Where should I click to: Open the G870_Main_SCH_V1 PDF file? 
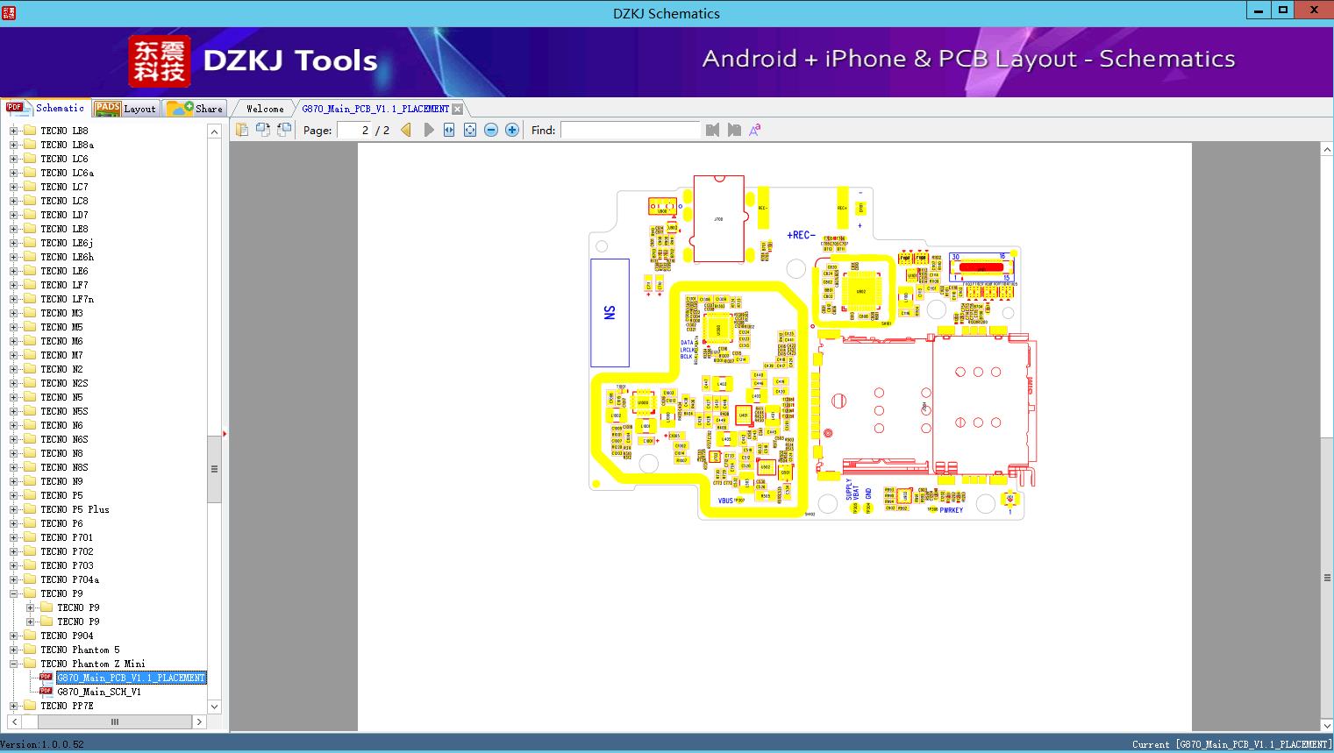(x=99, y=692)
